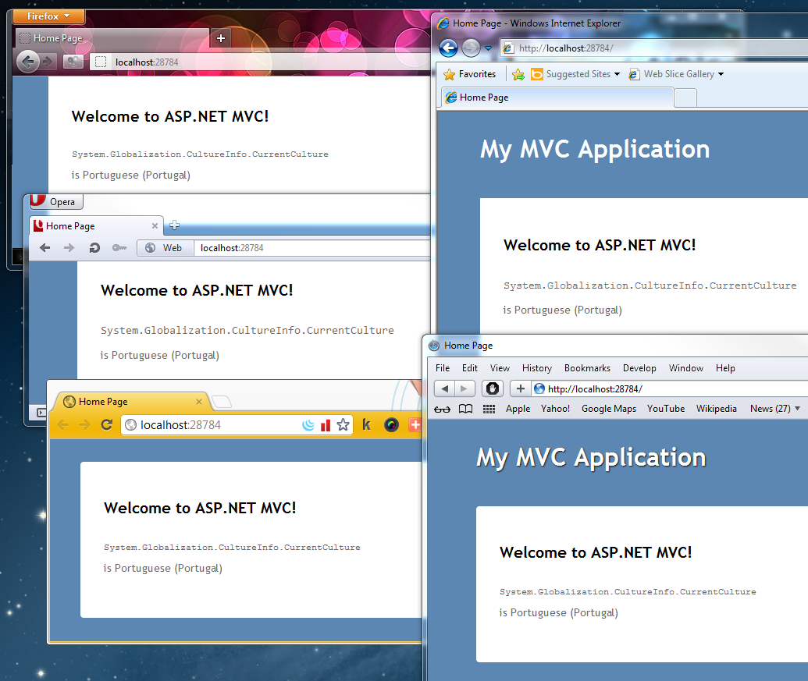Click the Add to Favorites Bar star icon

click(x=518, y=75)
